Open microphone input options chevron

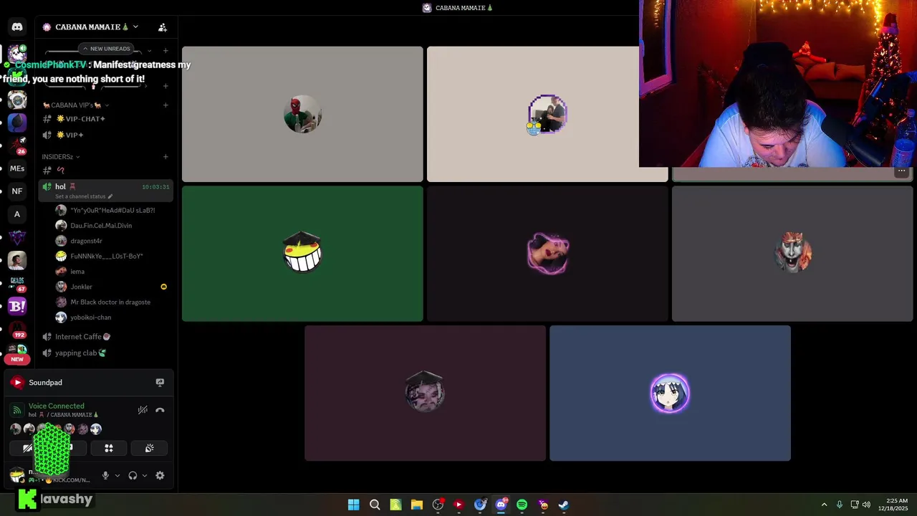coord(117,475)
